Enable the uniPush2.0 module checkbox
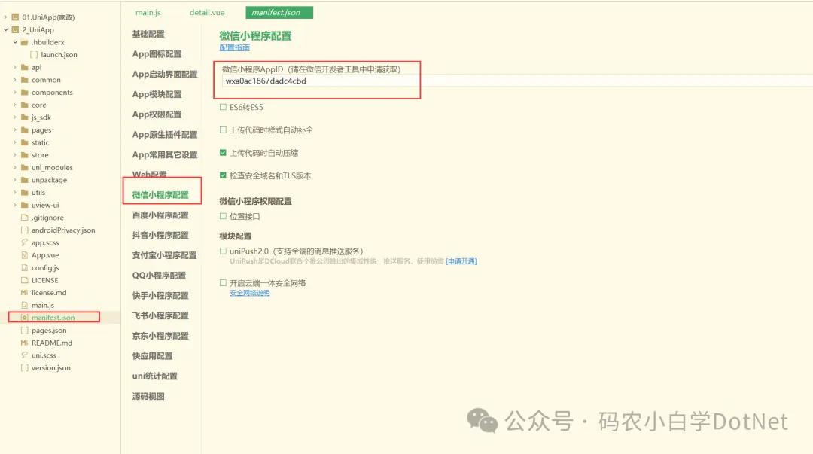The width and height of the screenshot is (813, 454). 223,251
